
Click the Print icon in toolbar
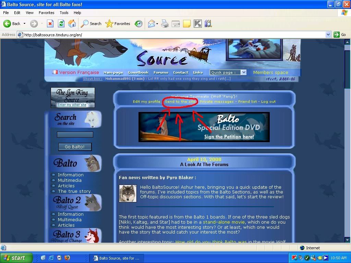[x=165, y=24]
